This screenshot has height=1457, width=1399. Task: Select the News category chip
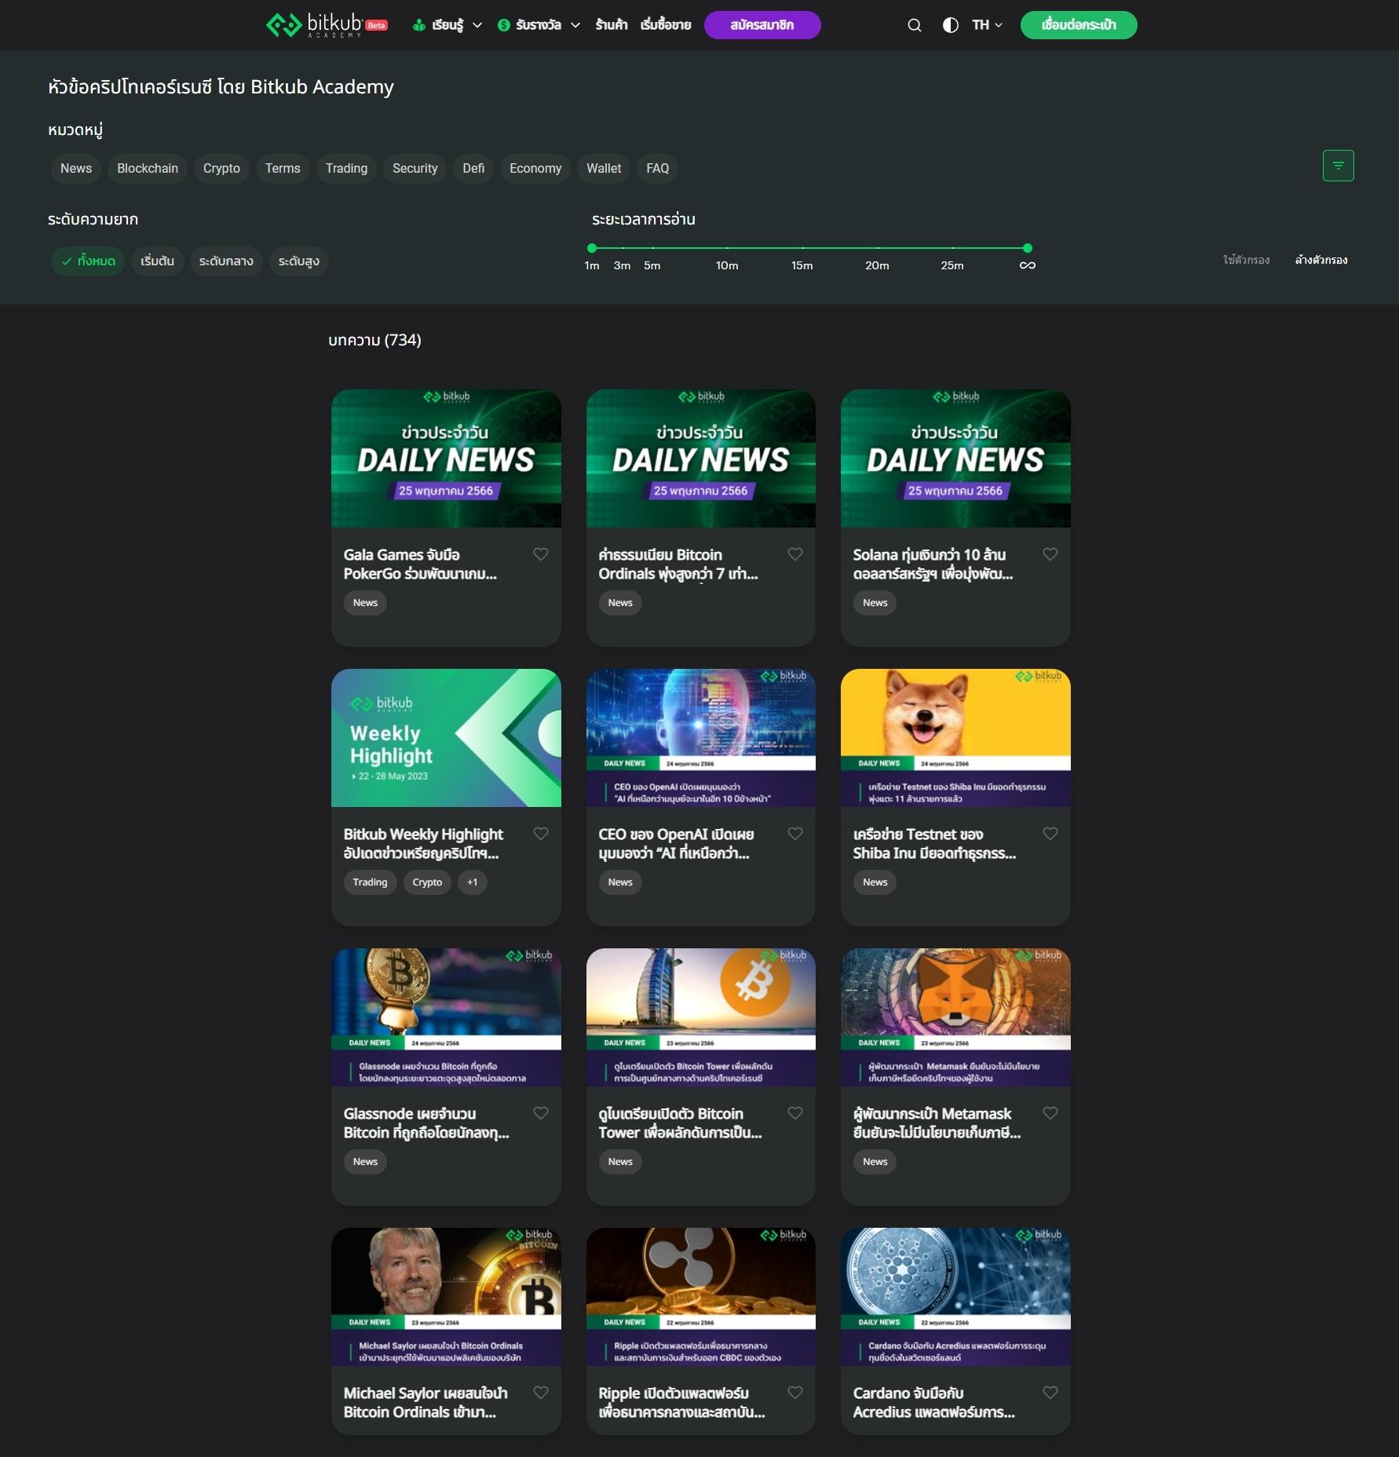point(76,169)
